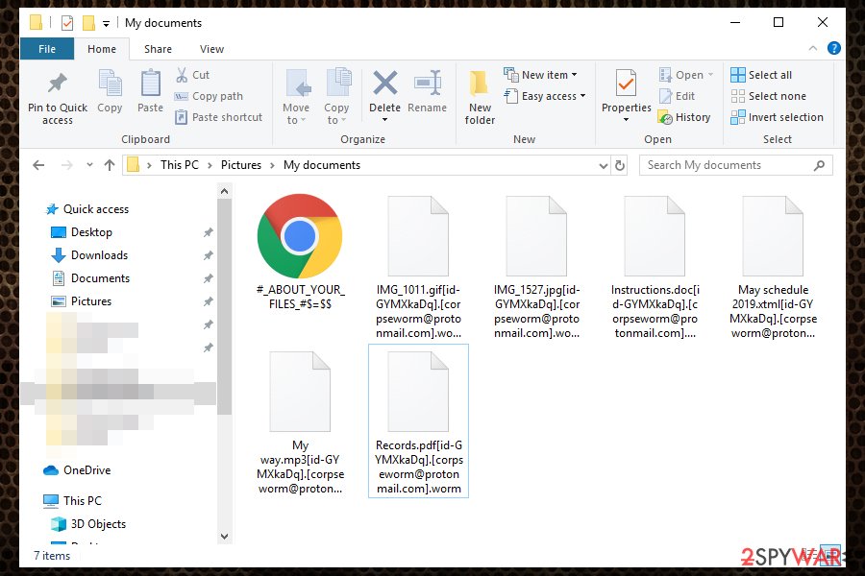Pin folder to Quick access
This screenshot has height=576, width=865.
(x=58, y=98)
